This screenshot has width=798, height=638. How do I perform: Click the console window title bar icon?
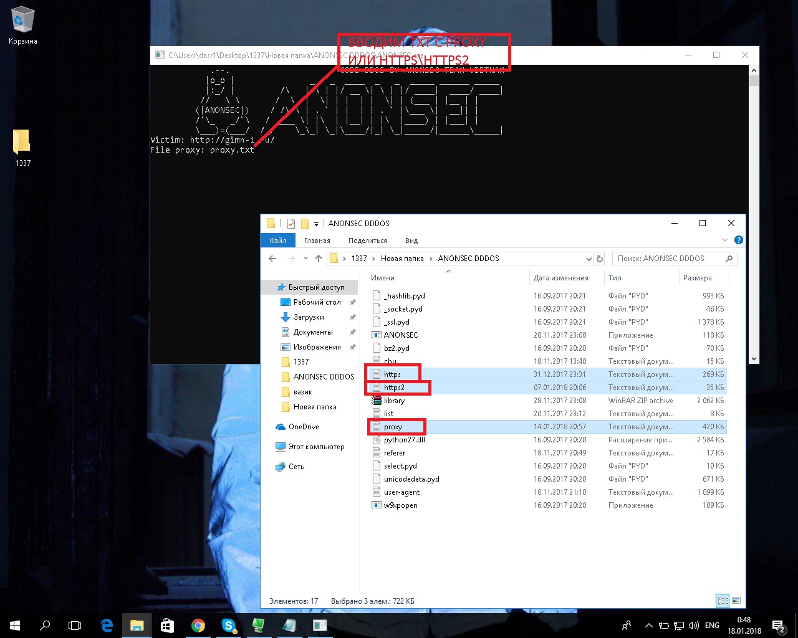pyautogui.click(x=160, y=55)
